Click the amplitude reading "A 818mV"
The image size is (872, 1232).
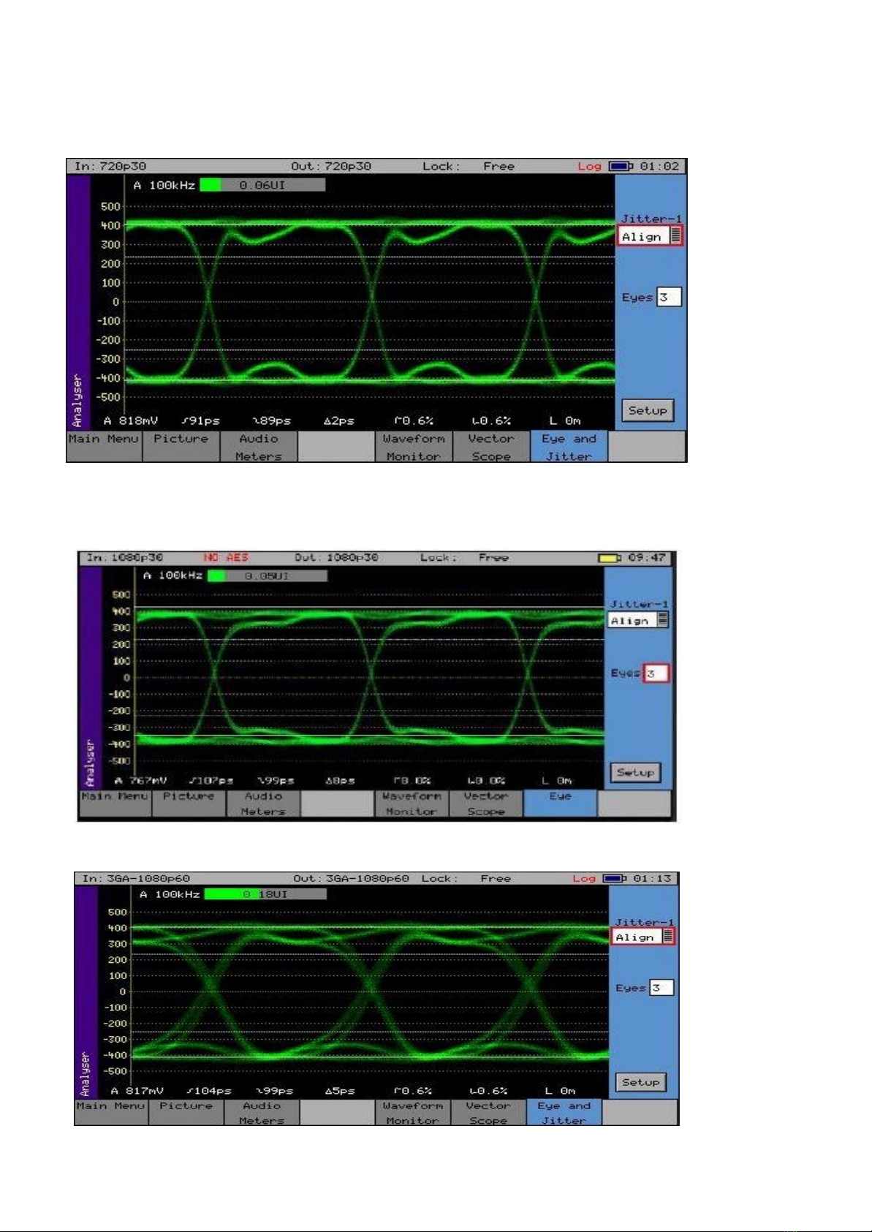pyautogui.click(x=131, y=420)
